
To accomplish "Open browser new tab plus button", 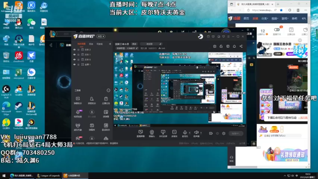I will 278,4.
